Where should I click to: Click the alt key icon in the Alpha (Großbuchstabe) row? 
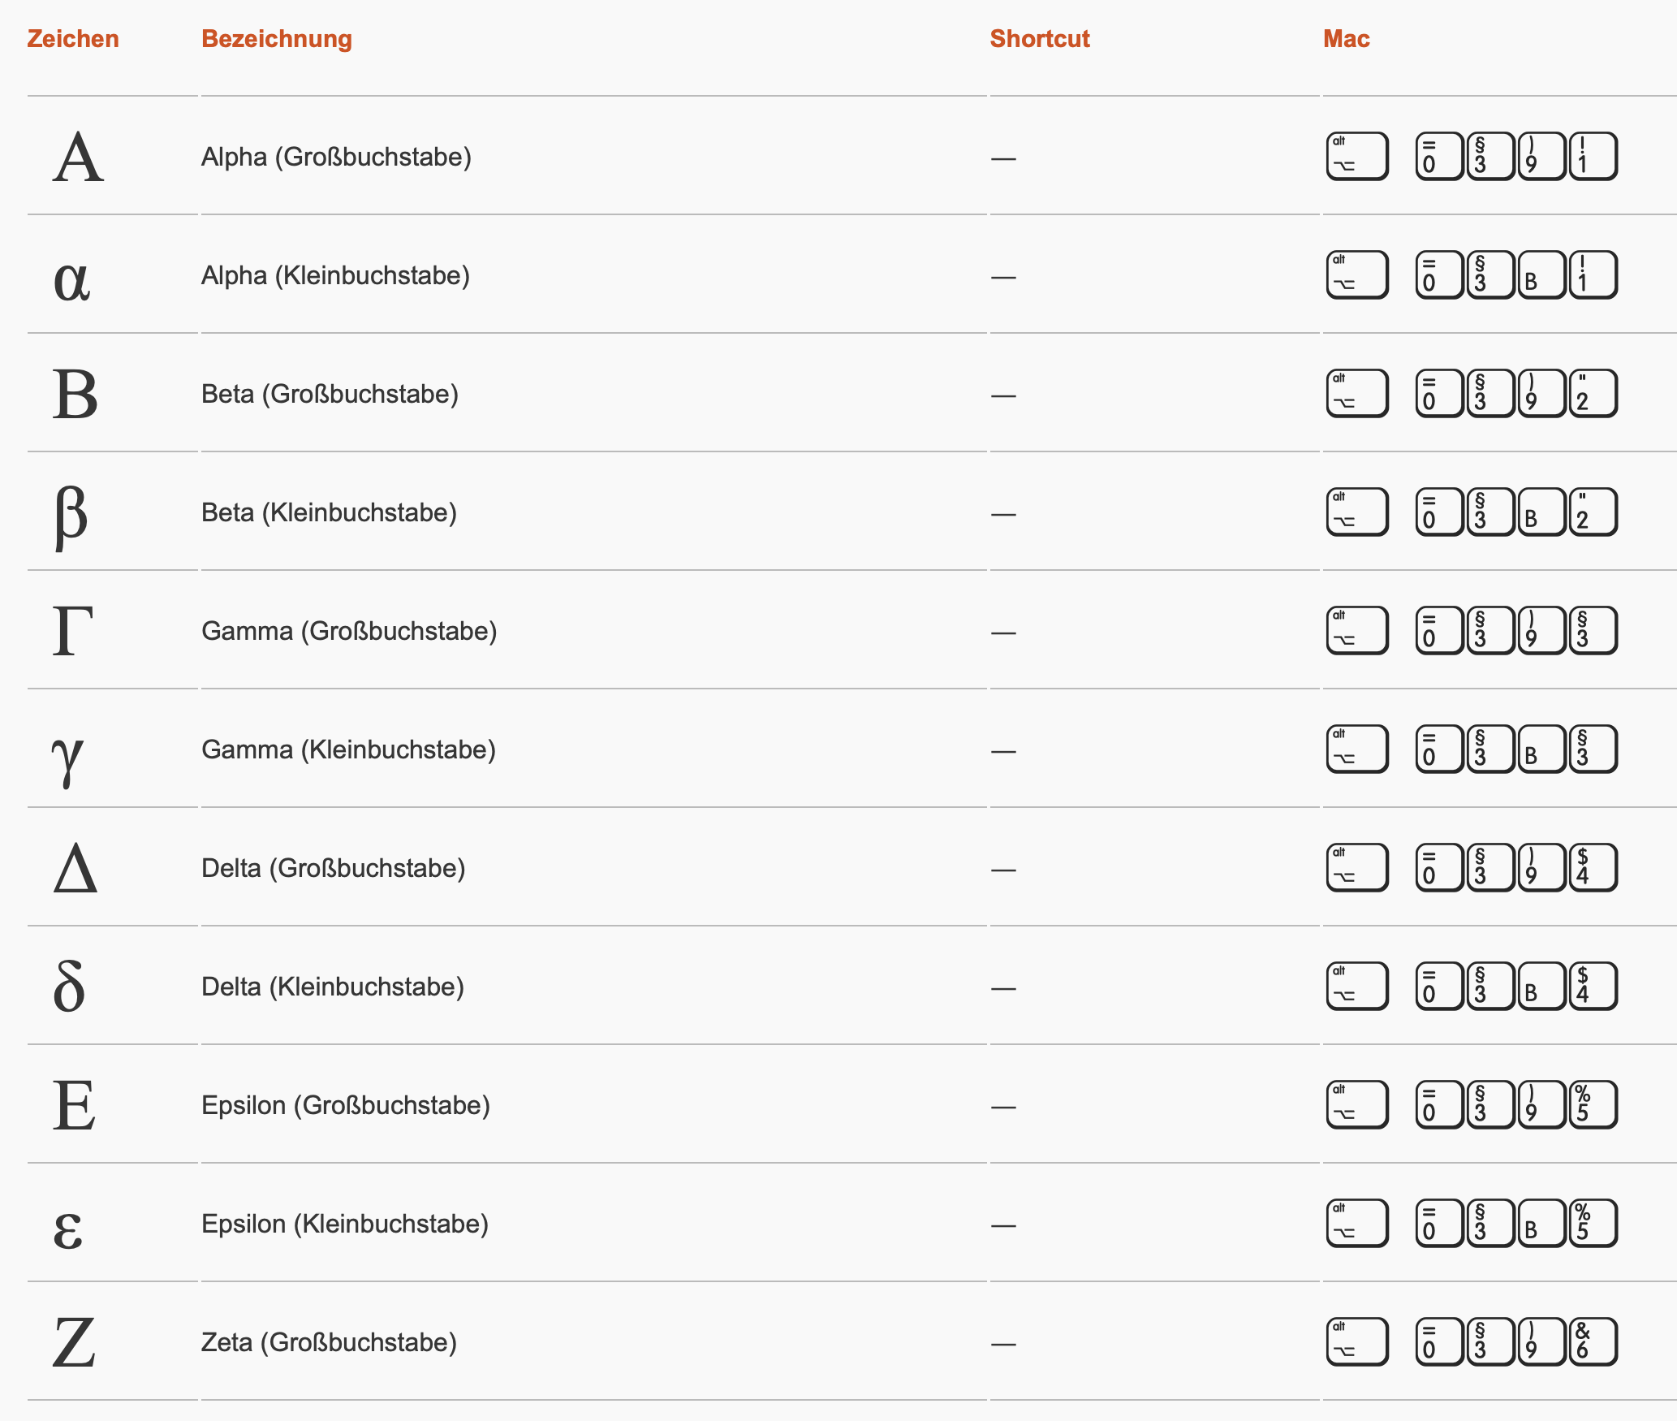[1356, 156]
